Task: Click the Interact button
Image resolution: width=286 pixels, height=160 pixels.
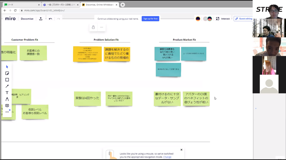Action: pos(223,19)
